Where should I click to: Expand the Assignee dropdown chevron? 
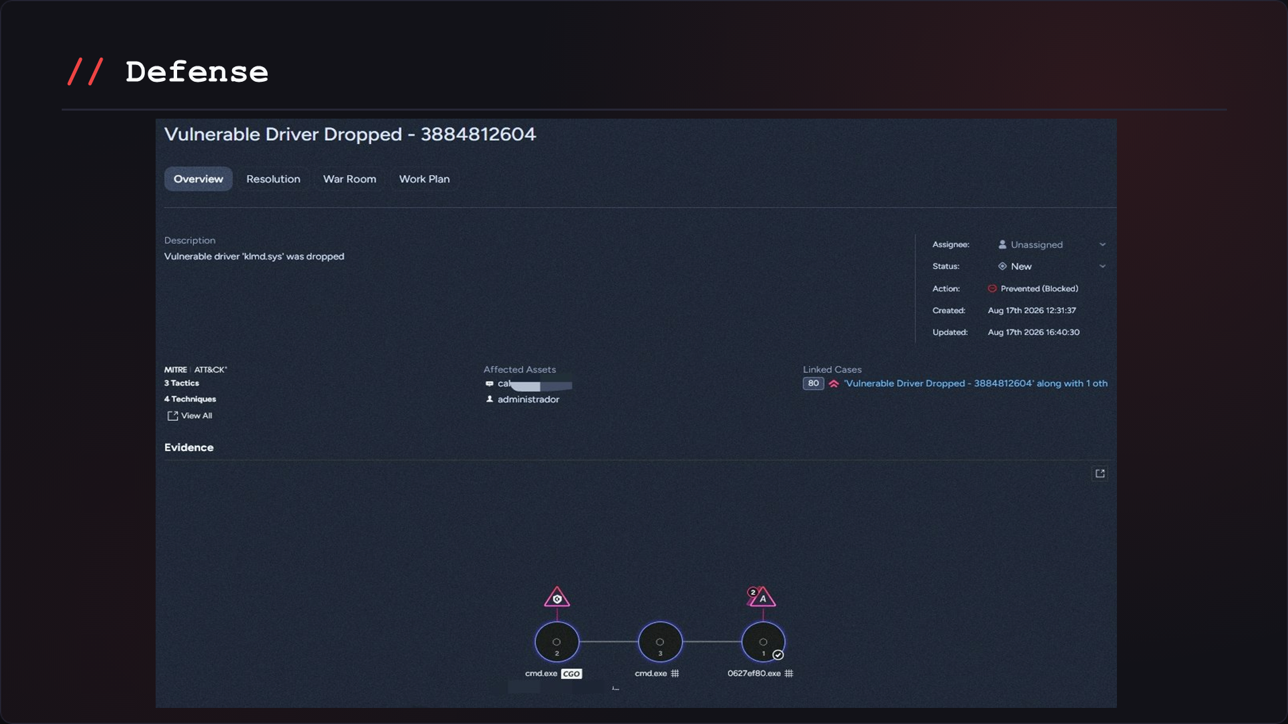pos(1102,245)
